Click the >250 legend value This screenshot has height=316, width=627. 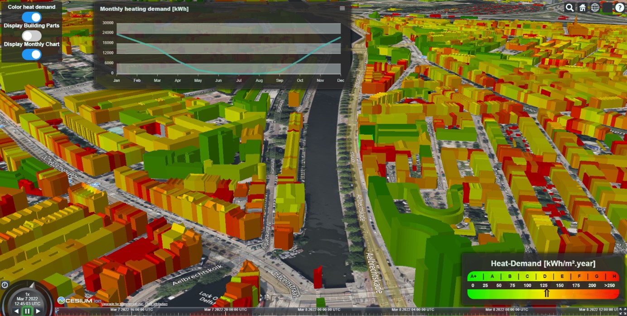pyautogui.click(x=609, y=286)
